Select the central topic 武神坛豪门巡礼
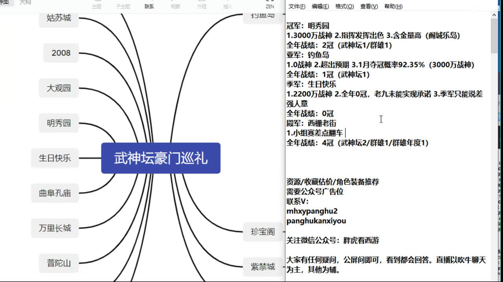Screen dimensions: 503x282 pos(161,158)
